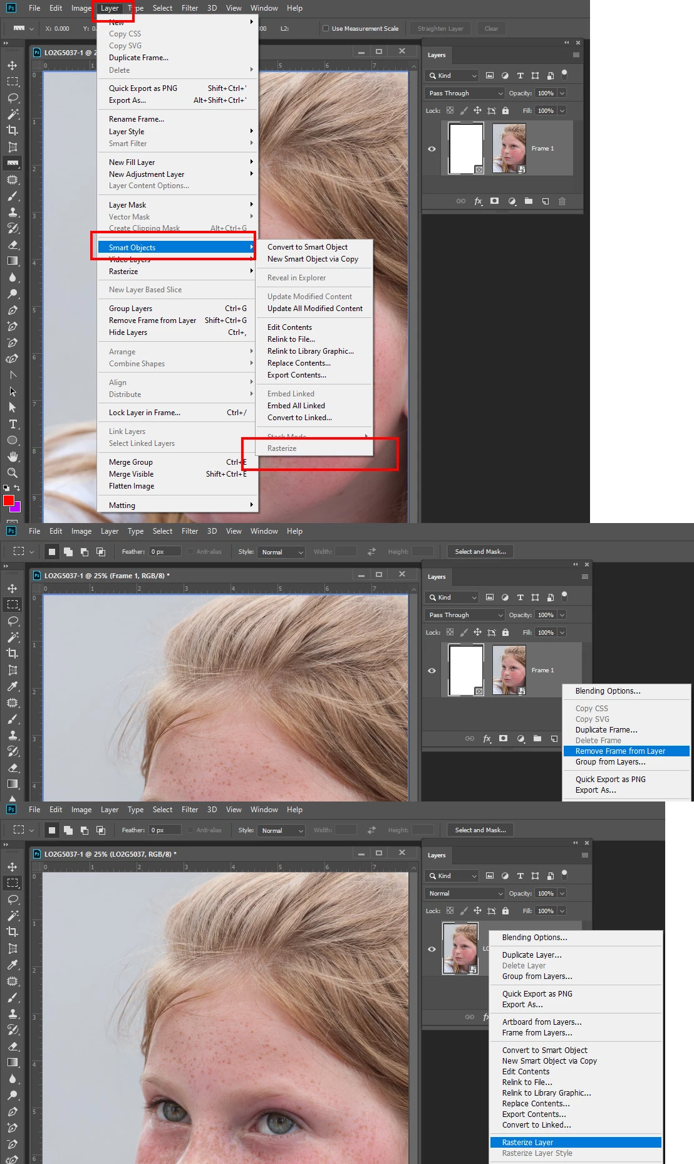The width and height of the screenshot is (694, 1164).
Task: Select the white-arrow Direct Selection tool
Action: (x=13, y=408)
